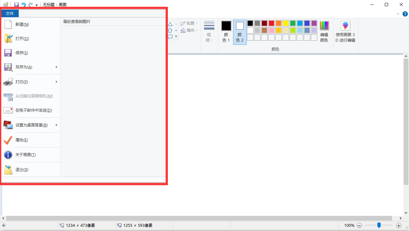Open the Outline (轮廓) dropdown
This screenshot has height=231, width=410.
[190, 23]
